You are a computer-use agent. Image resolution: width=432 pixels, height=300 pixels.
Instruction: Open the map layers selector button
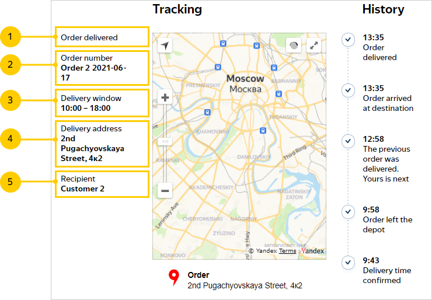294,46
